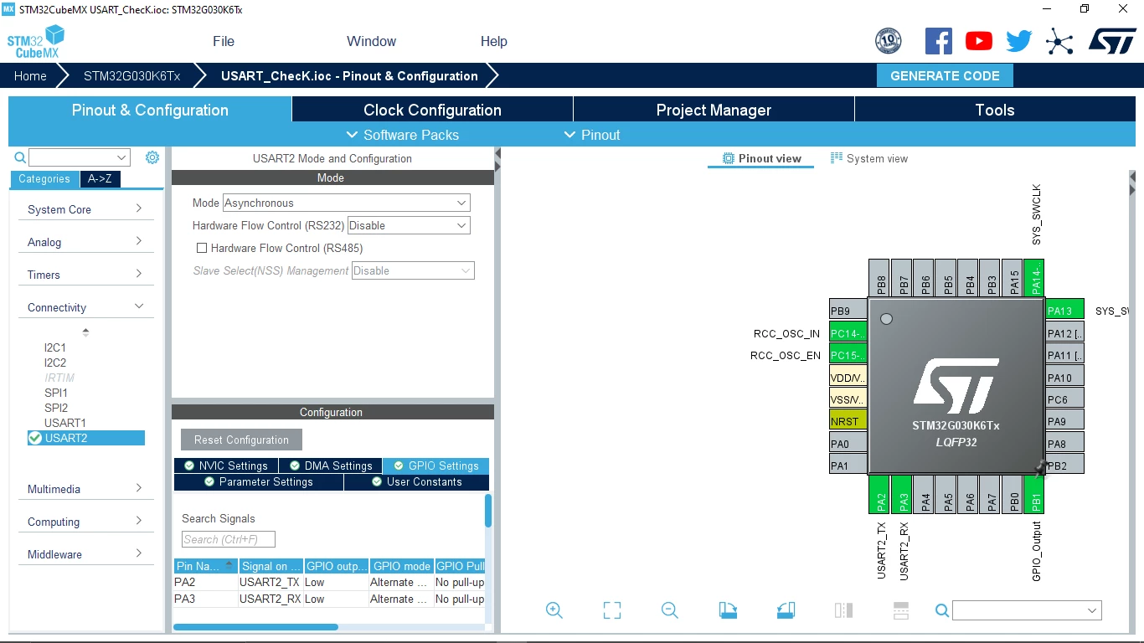Select SPI1 in the Connectivity list
Image resolution: width=1144 pixels, height=643 pixels.
tap(56, 393)
